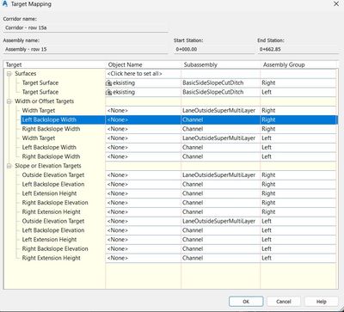Viewport: 344px width, 312px height.
Task: Set object for highlighted Left Backslope Width
Action: click(143, 119)
